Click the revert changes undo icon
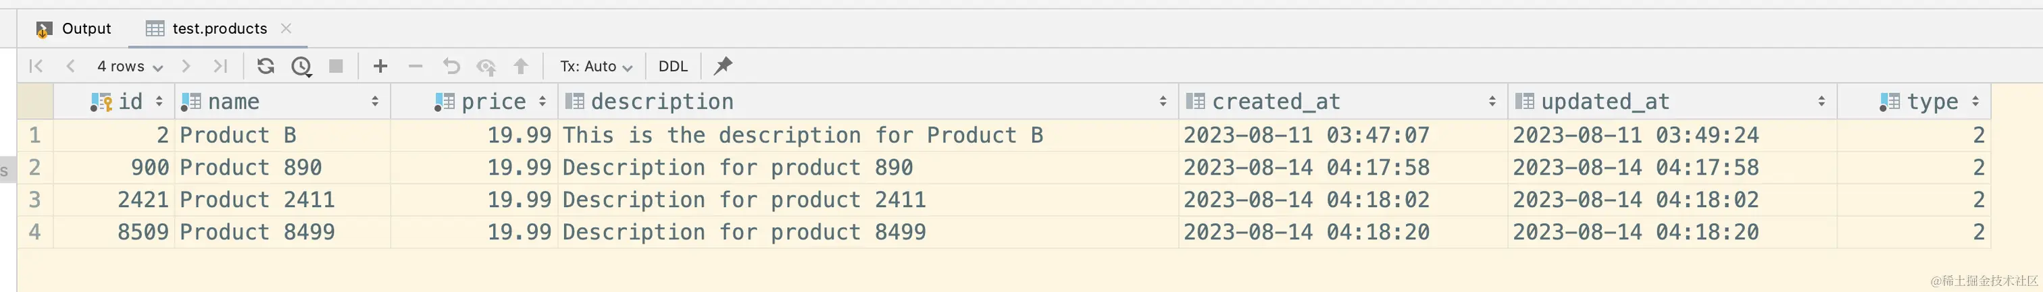 click(x=451, y=67)
